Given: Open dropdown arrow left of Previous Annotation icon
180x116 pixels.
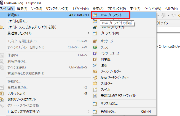Looking at the screenshot, I should [x=158, y=15].
